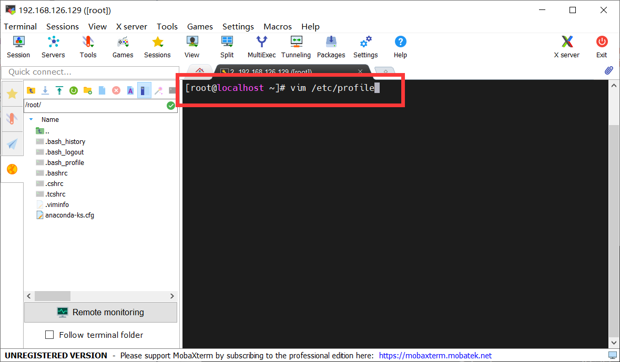
Task: Open the Terminal menu
Action: tap(20, 26)
